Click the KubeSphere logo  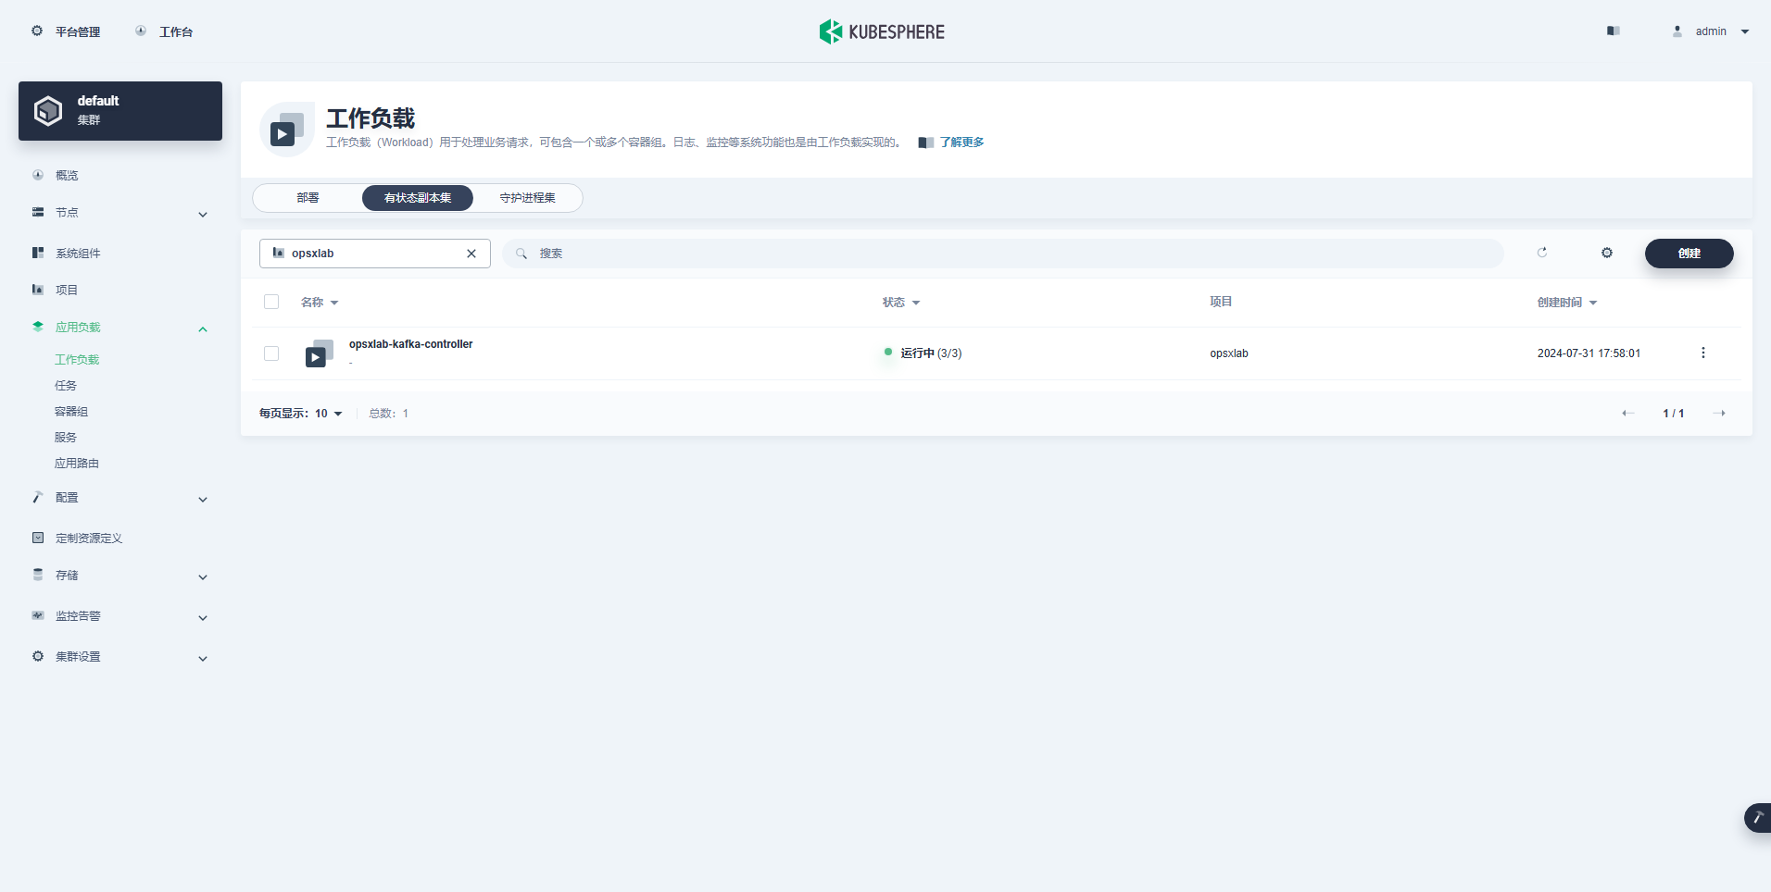pyautogui.click(x=882, y=31)
